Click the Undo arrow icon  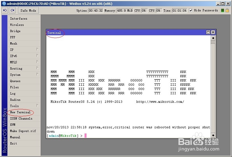pos(5,11)
